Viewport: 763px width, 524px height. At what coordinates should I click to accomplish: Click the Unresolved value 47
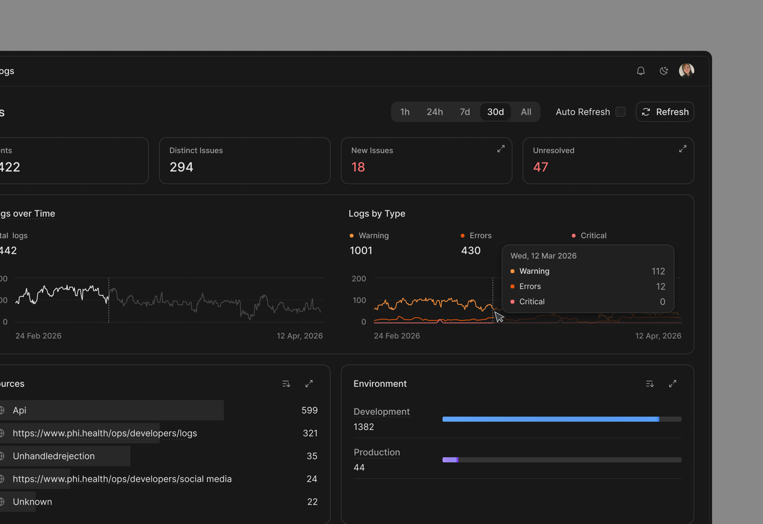coord(540,167)
